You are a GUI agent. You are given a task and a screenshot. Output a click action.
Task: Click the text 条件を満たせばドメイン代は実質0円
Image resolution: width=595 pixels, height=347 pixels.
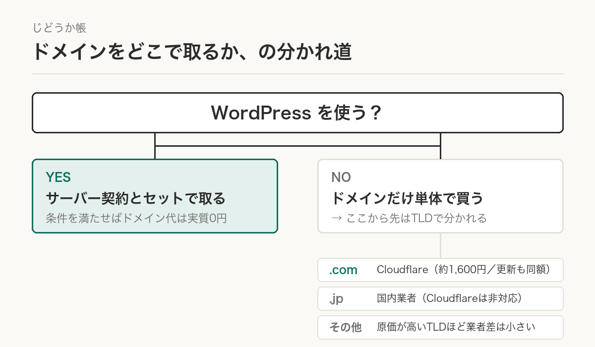(x=136, y=218)
